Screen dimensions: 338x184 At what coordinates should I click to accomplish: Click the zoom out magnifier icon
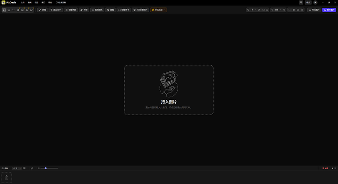coord(272,10)
